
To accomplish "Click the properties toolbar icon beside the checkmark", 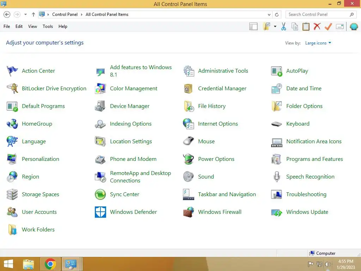I will point(340,26).
